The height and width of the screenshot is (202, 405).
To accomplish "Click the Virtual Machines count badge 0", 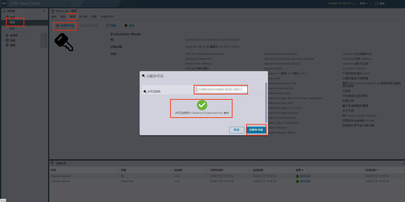I will click(44, 36).
